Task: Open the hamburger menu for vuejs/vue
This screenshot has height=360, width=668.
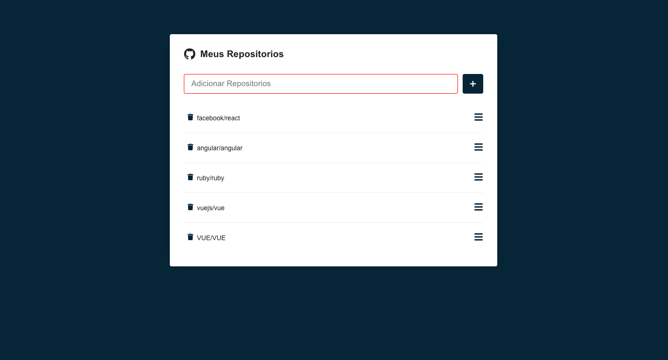Action: (x=478, y=207)
